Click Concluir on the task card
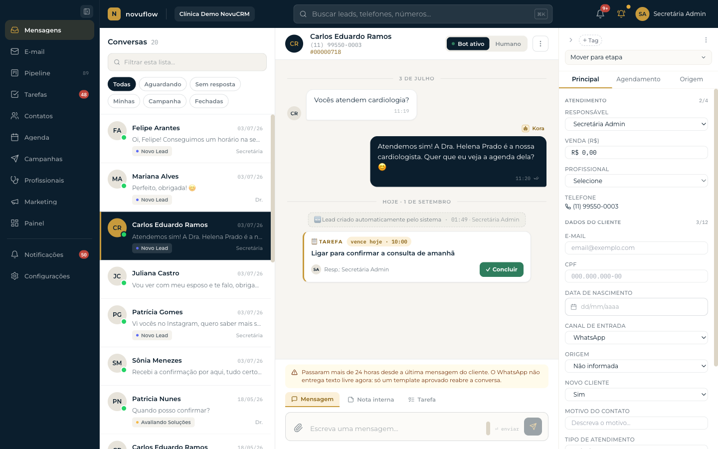The width and height of the screenshot is (718, 449). click(x=502, y=269)
